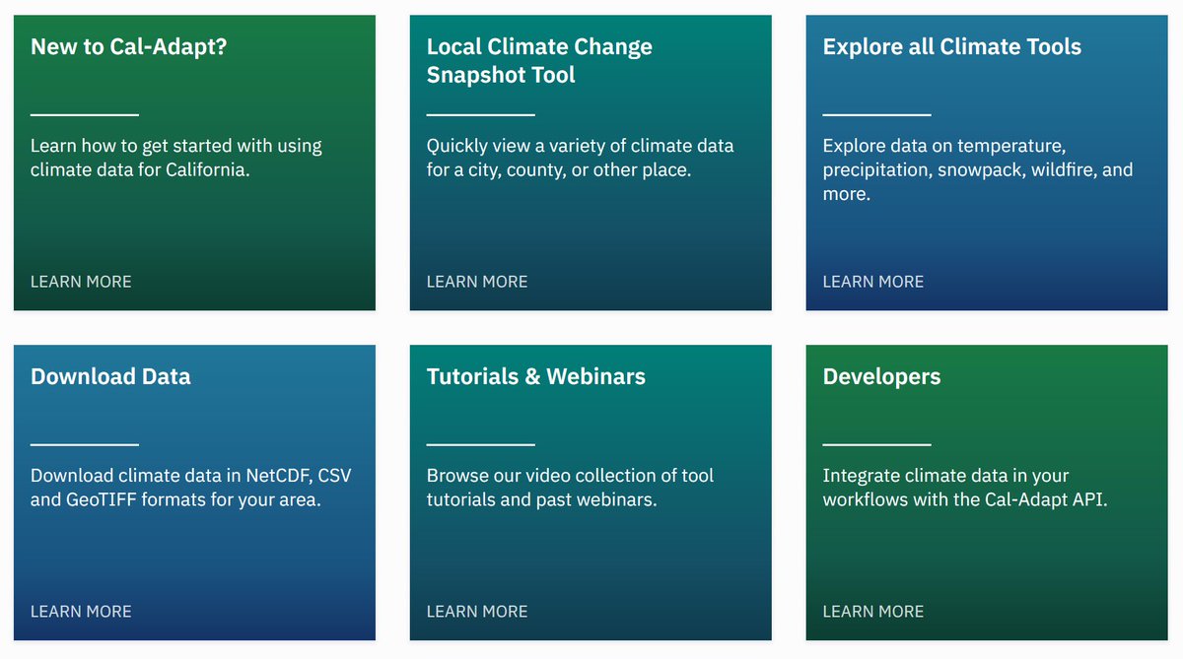1183x659 pixels.
Task: Click LEARN MORE under Download Data
Action: tap(81, 612)
